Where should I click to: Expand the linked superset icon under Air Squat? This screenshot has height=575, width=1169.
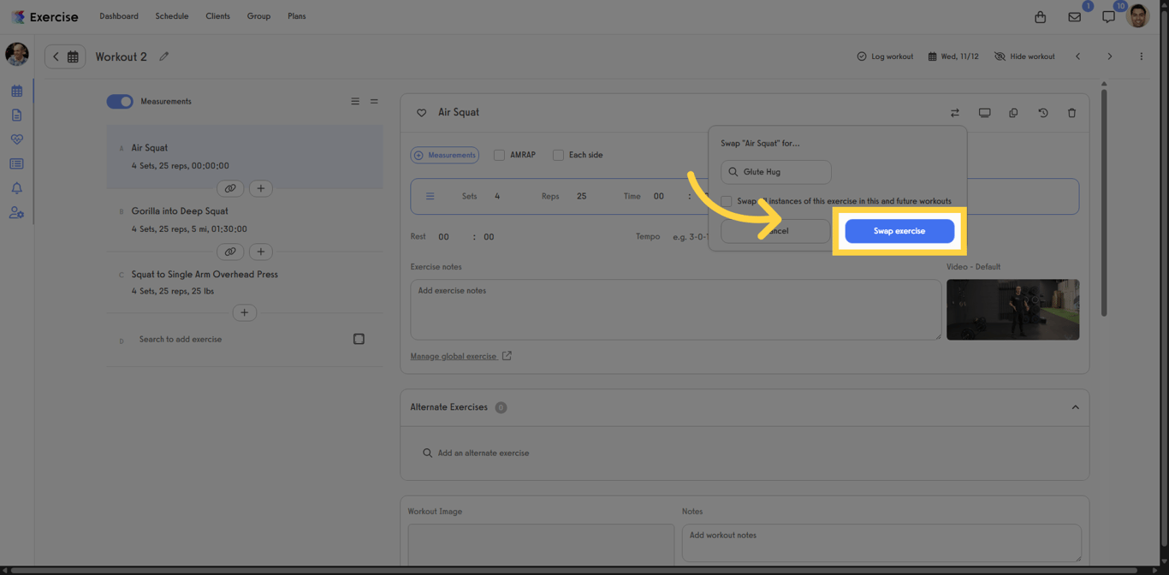click(x=229, y=188)
